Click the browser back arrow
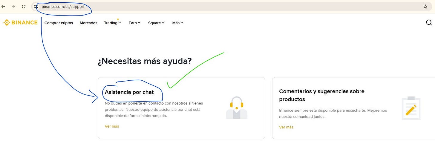This screenshot has width=435, height=164. click(3, 6)
